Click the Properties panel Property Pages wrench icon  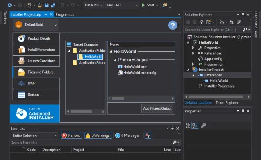[204, 126]
